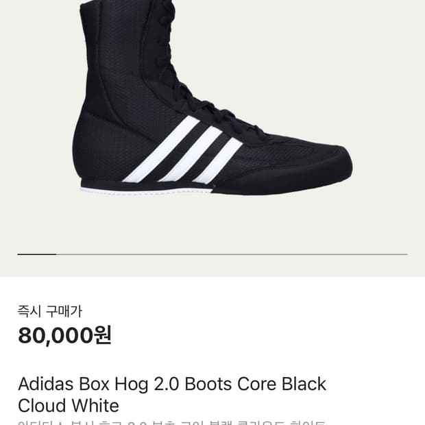The height and width of the screenshot is (425, 425).
Task: Click the Korean product name below the title
Action: coord(171,422)
